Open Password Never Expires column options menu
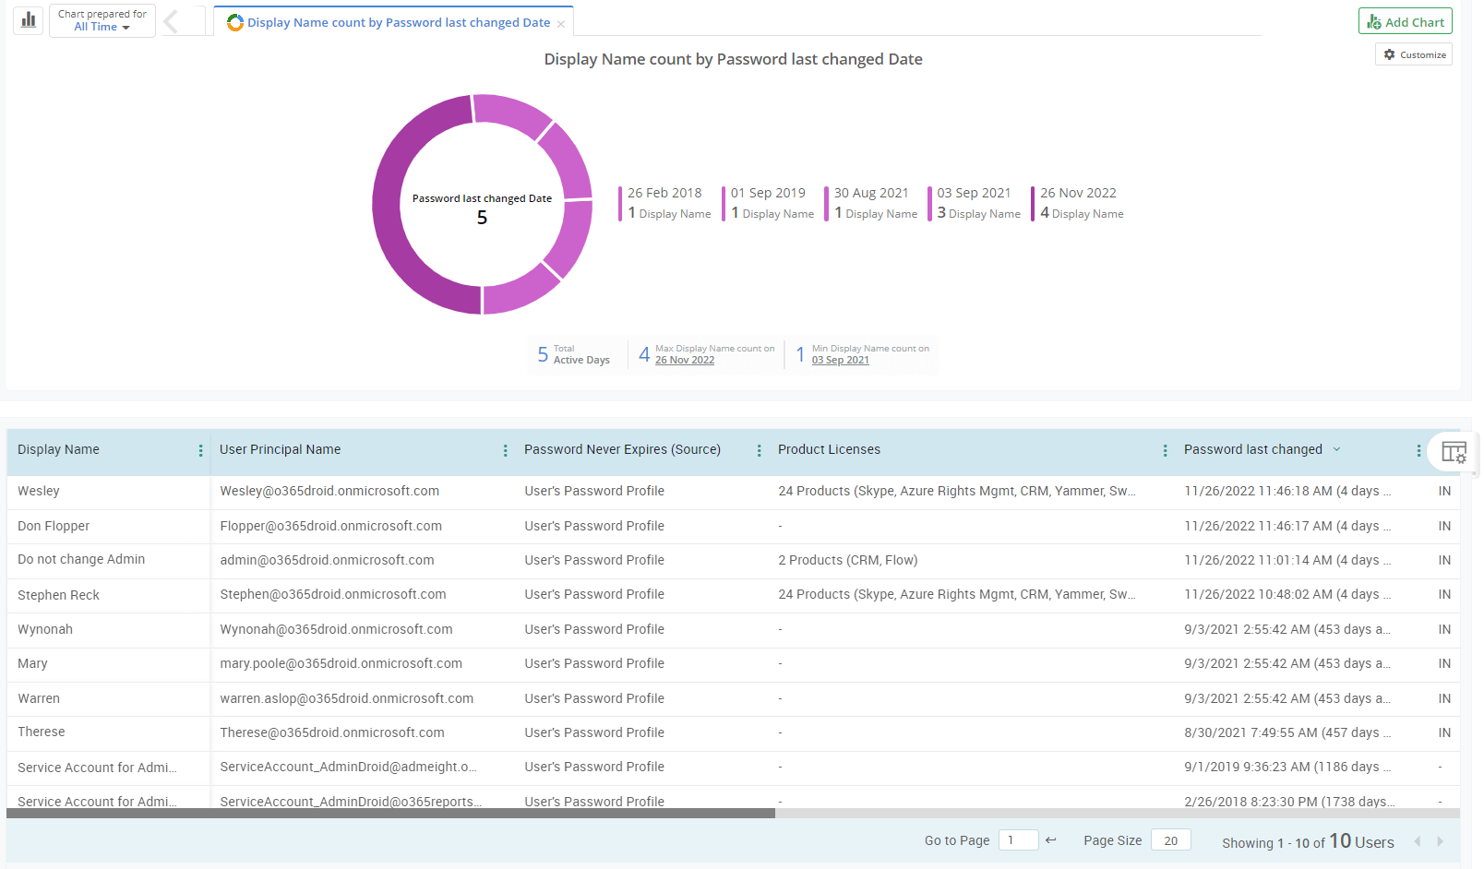Viewport: 1484px width, 869px height. pyautogui.click(x=759, y=450)
